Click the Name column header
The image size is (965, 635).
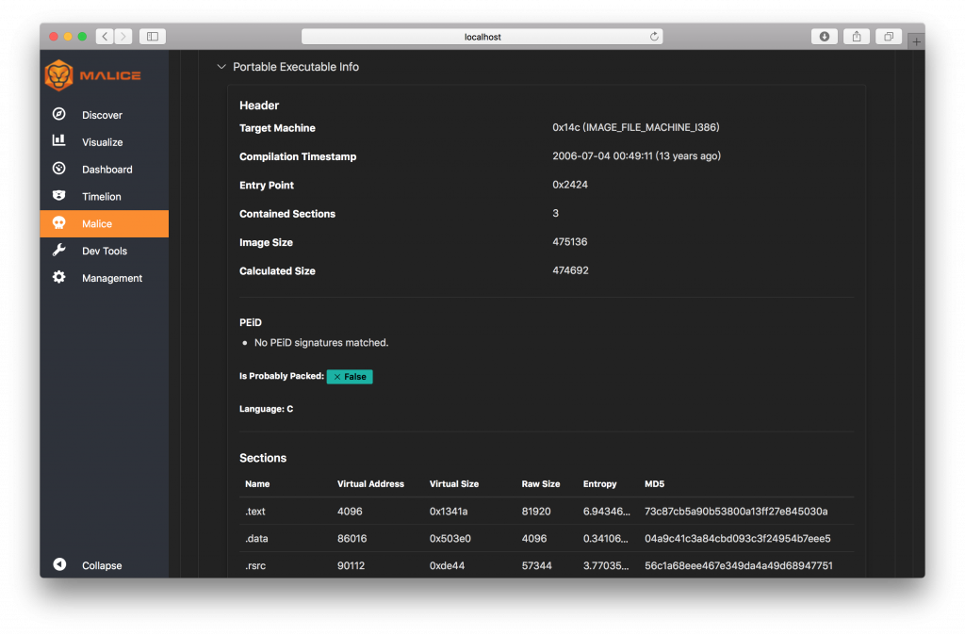pos(257,483)
